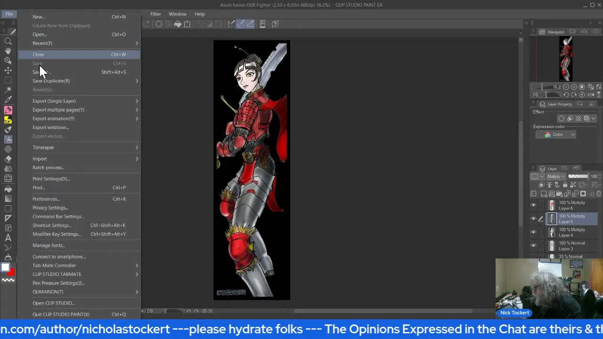Open the Layer palette menu
The height and width of the screenshot is (339, 603).
pyautogui.click(x=533, y=168)
